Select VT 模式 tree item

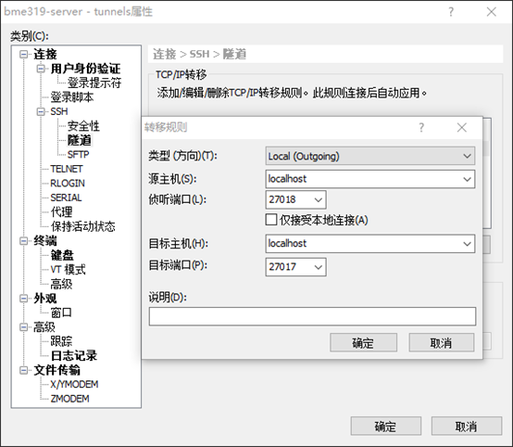(x=68, y=269)
